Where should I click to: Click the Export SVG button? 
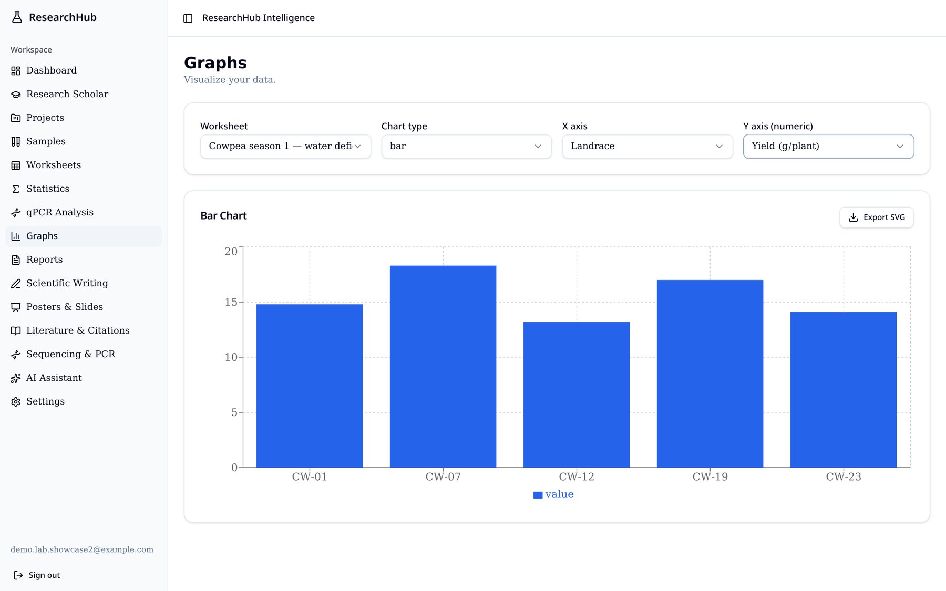coord(876,217)
